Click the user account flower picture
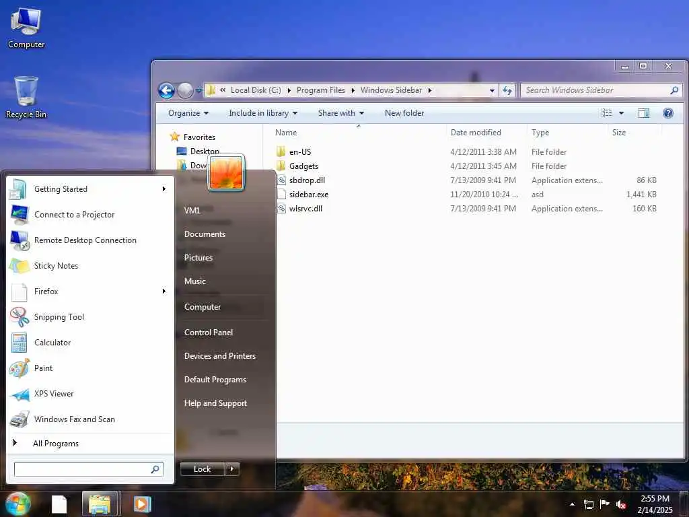Screen dimensions: 689x517 226,173
